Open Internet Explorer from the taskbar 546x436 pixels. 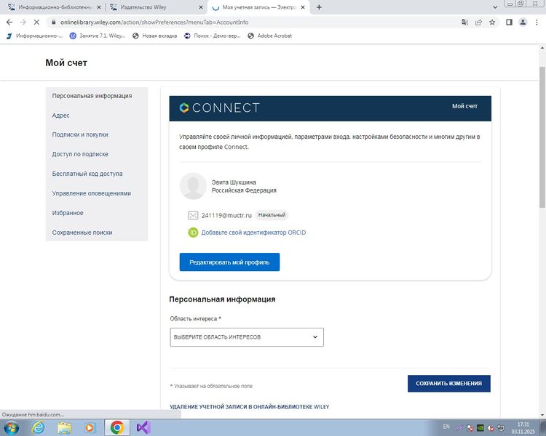[x=38, y=427]
